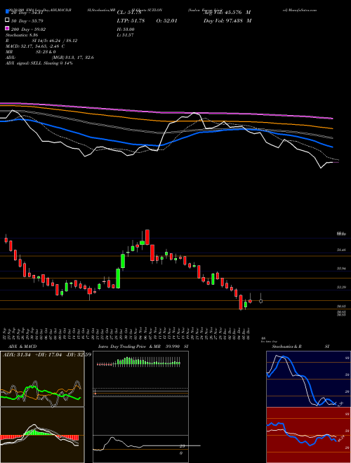Screen dimensions: 351x463
Task: Click the large green candle before the rally
Action: click(x=118, y=279)
